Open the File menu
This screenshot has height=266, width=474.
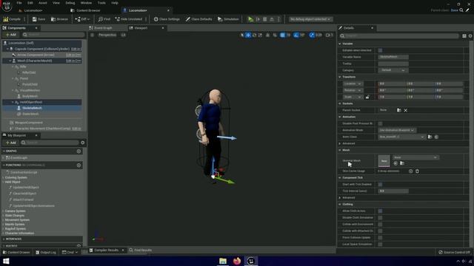[19, 3]
